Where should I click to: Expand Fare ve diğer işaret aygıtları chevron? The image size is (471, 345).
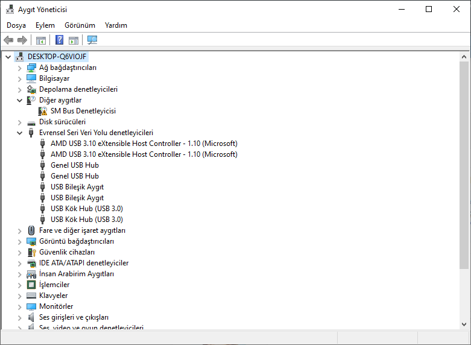[x=19, y=231]
